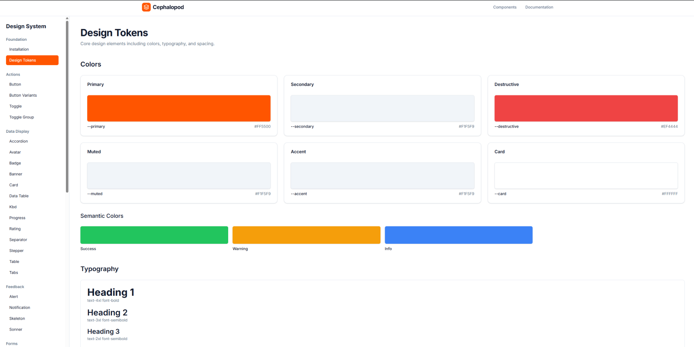Visit the Progress component page
694x347 pixels.
pyautogui.click(x=32, y=218)
